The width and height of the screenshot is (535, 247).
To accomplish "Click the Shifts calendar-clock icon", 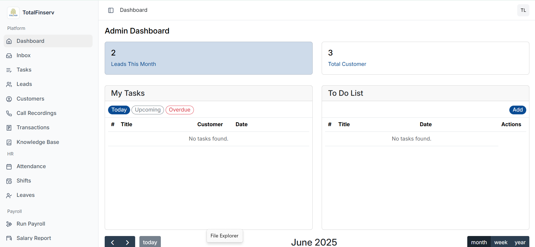I will (9, 181).
